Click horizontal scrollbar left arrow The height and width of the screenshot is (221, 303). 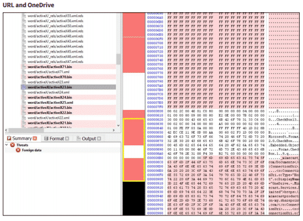pyautogui.click(x=6, y=130)
